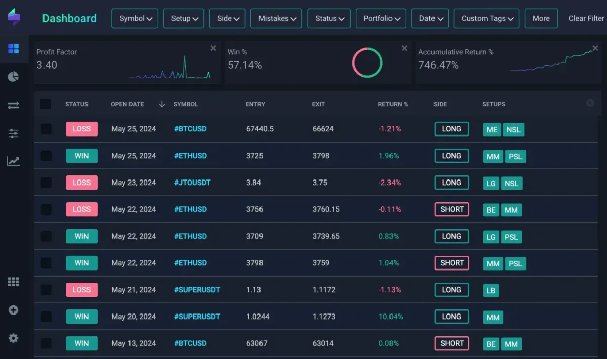Image resolution: width=607 pixels, height=359 pixels.
Task: Check the ETHUSD 3798 entry row checkbox
Action: click(x=46, y=263)
